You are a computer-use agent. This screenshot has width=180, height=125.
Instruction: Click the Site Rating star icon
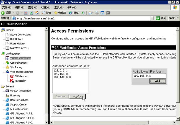[7, 67]
